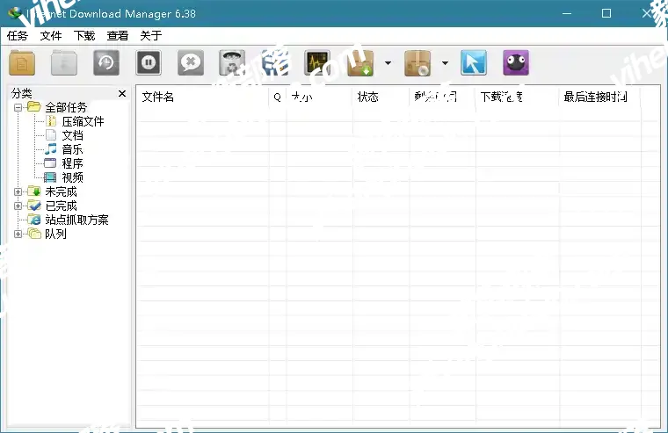
Task: Open the 查看 menu
Action: click(x=118, y=36)
